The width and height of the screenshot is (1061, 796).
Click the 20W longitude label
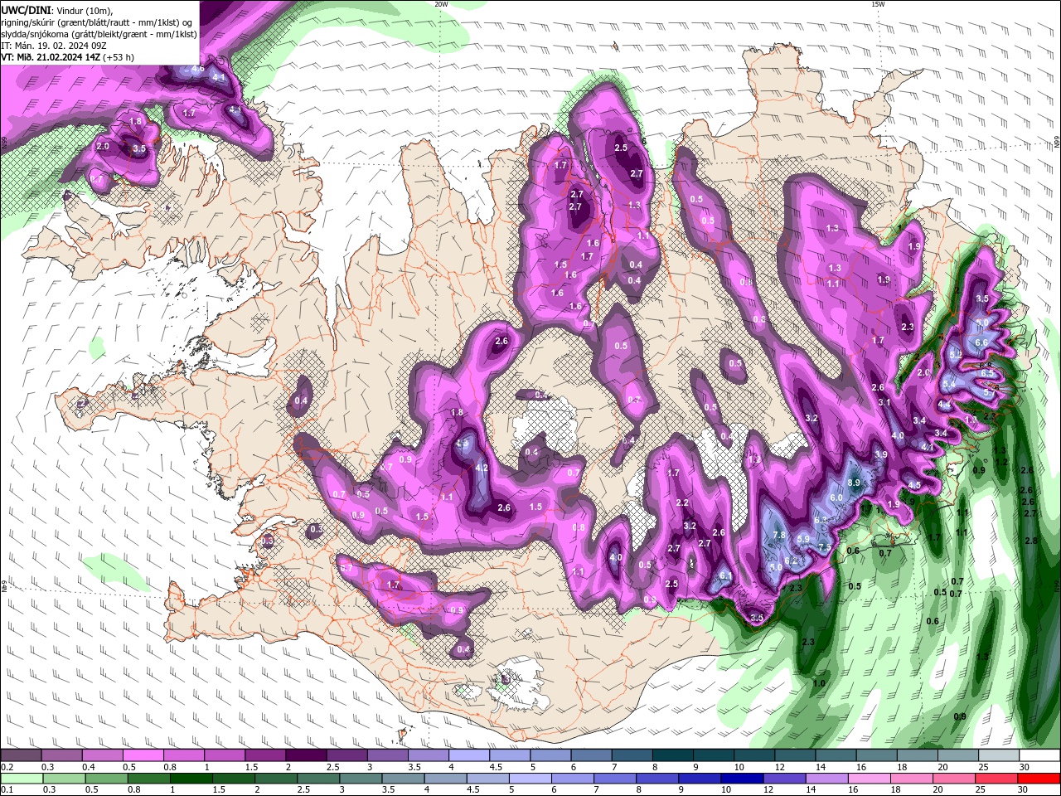[441, 4]
